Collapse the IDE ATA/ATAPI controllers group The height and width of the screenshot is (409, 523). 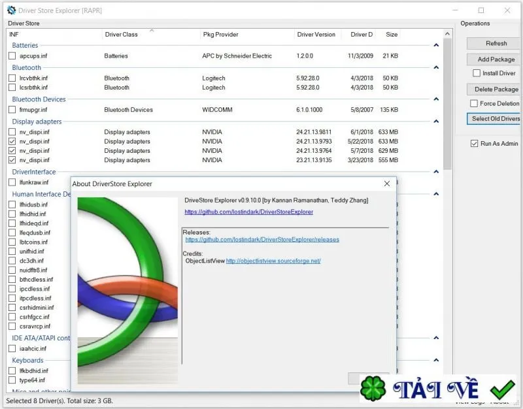(436, 338)
